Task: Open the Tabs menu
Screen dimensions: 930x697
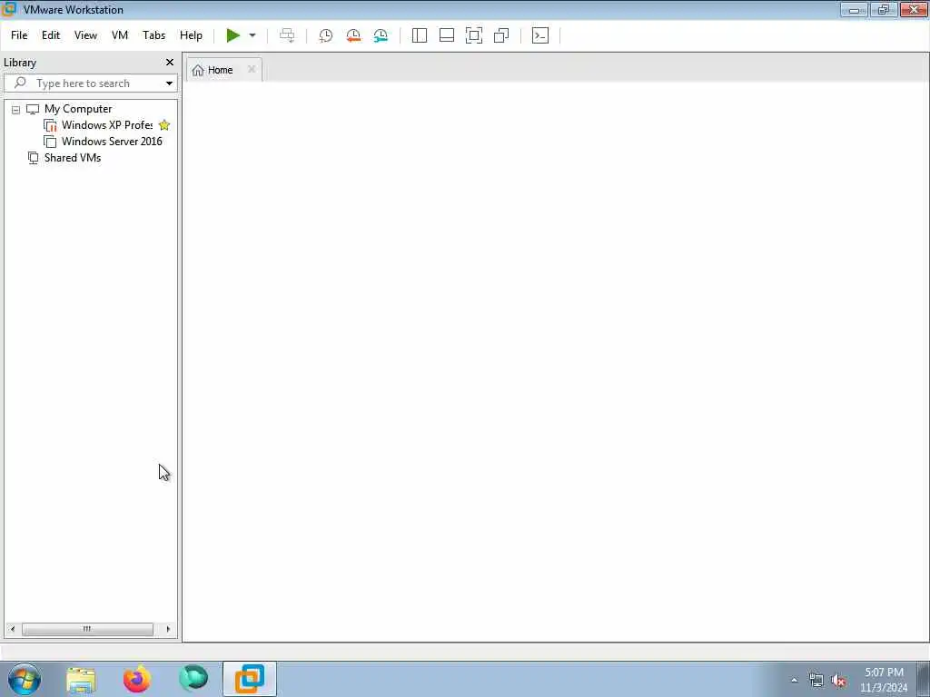Action: [x=153, y=35]
